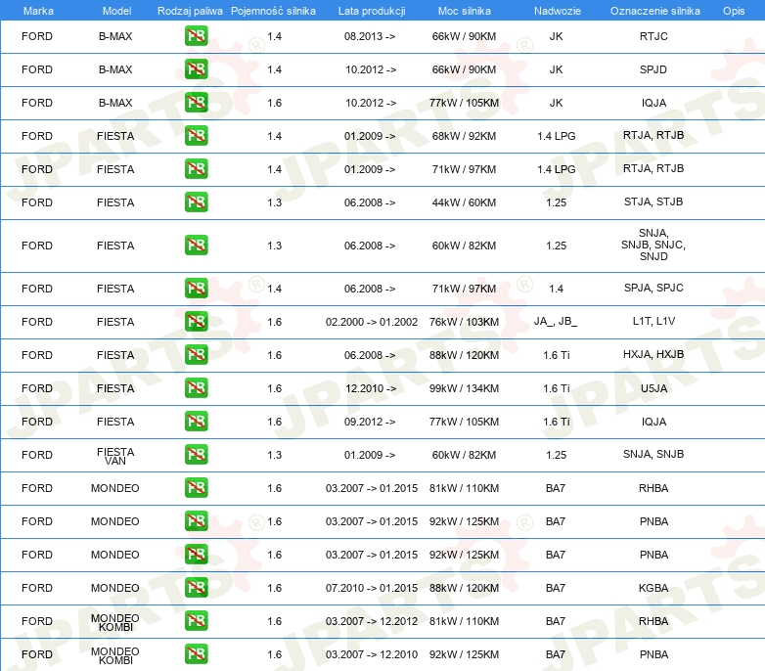The width and height of the screenshot is (765, 671).
Task: Click the Opis column header
Action: pos(733,10)
